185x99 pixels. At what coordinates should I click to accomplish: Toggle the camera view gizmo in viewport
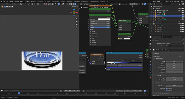[x=77, y=24]
